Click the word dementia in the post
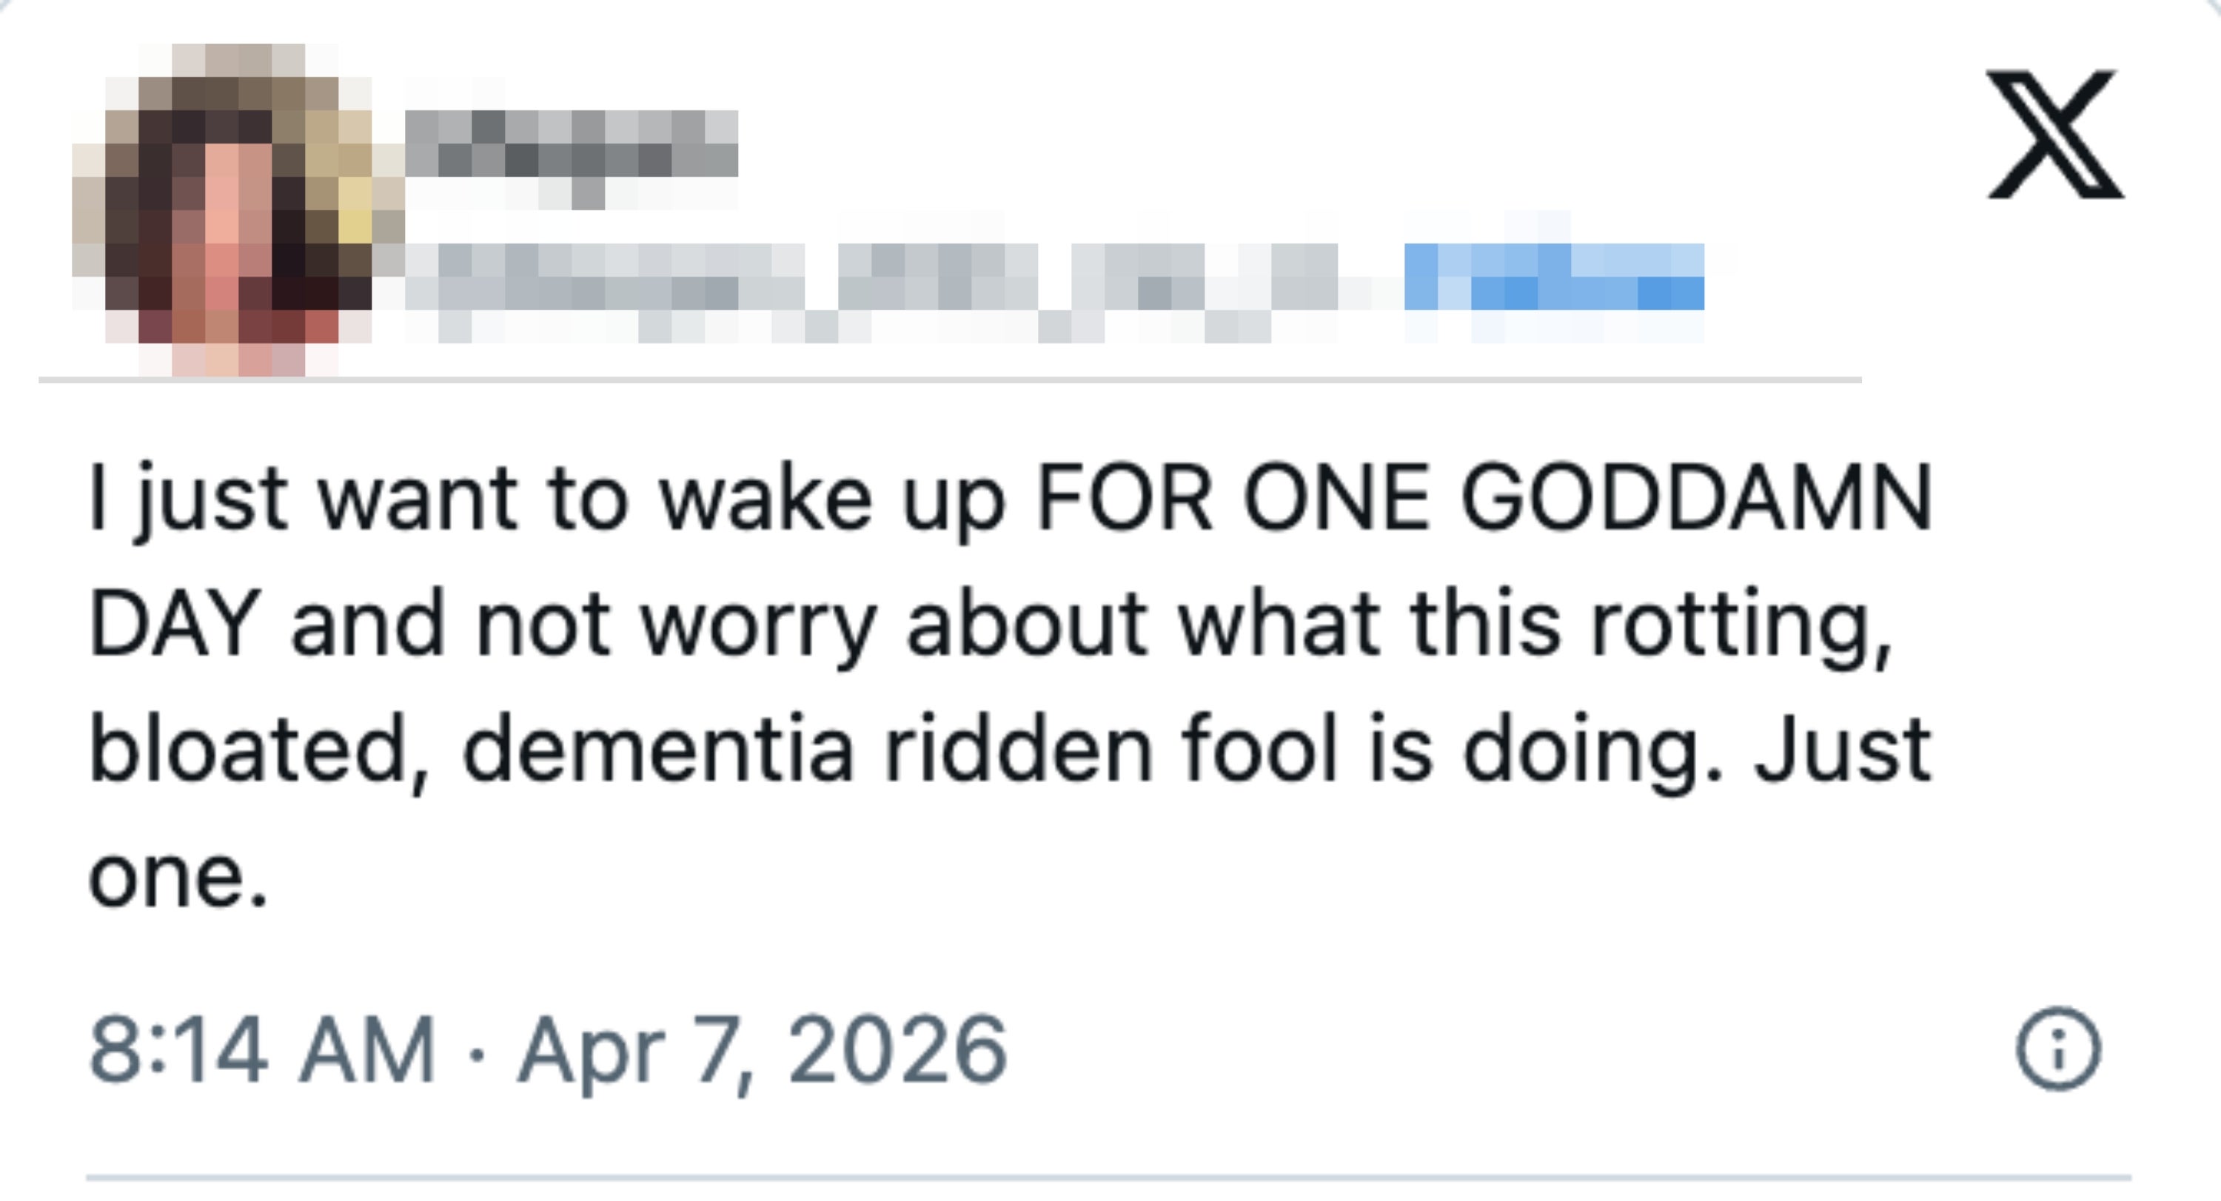Image resolution: width=2221 pixels, height=1201 pixels. tap(658, 750)
